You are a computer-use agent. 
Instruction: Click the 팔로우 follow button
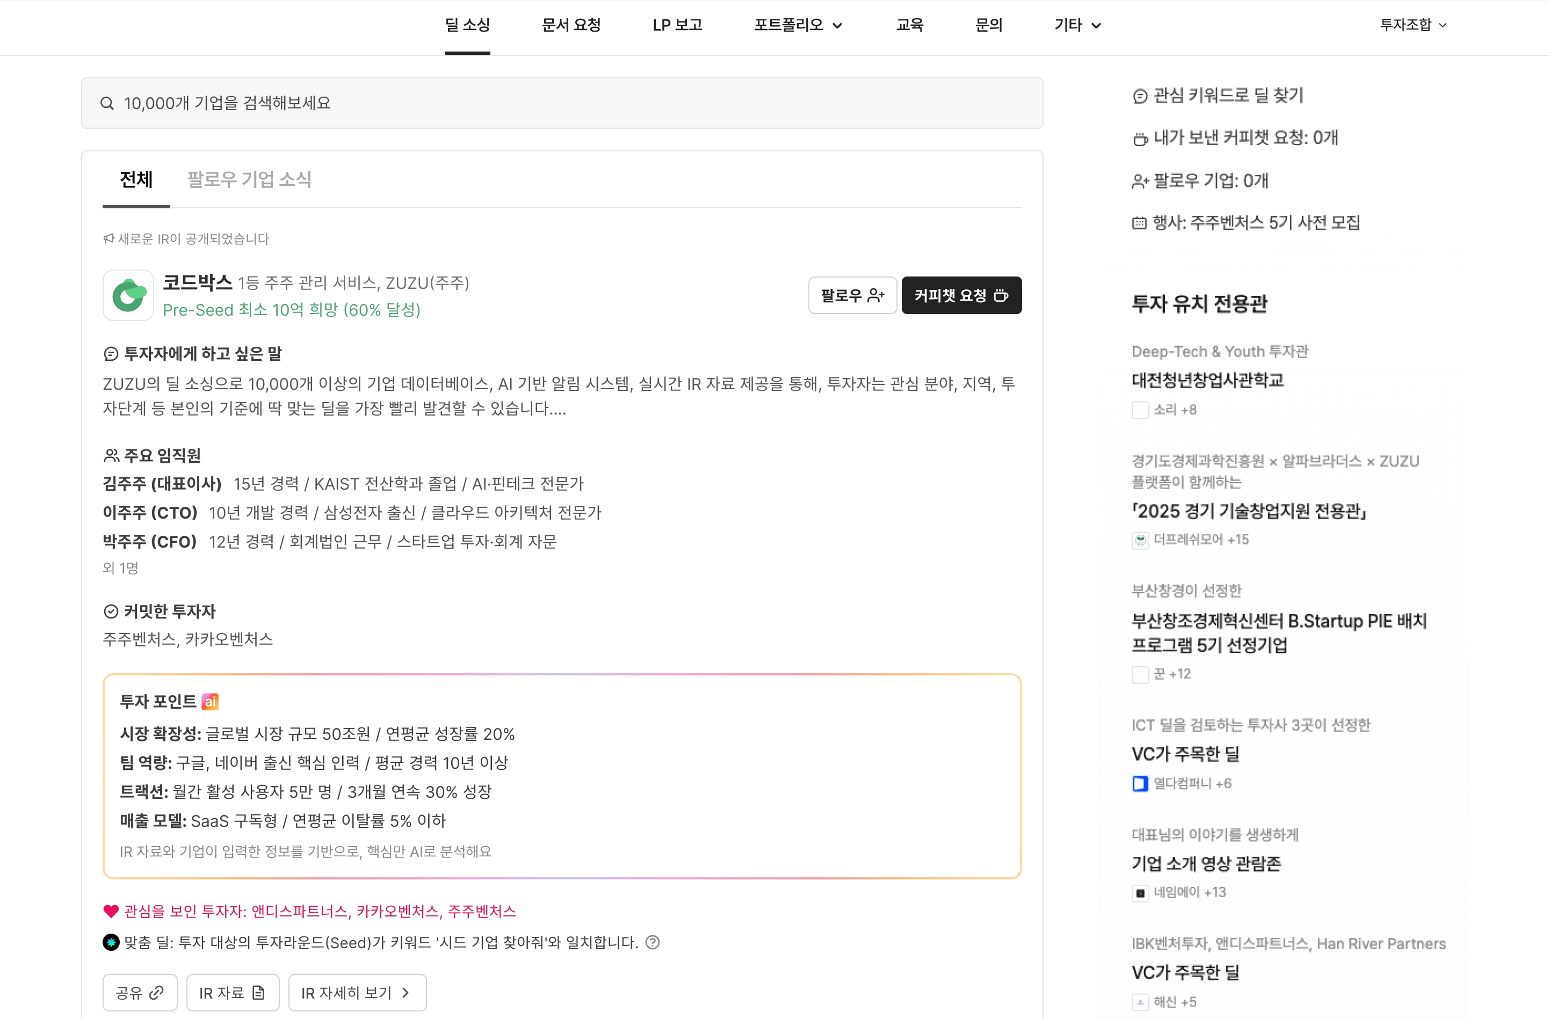(852, 295)
